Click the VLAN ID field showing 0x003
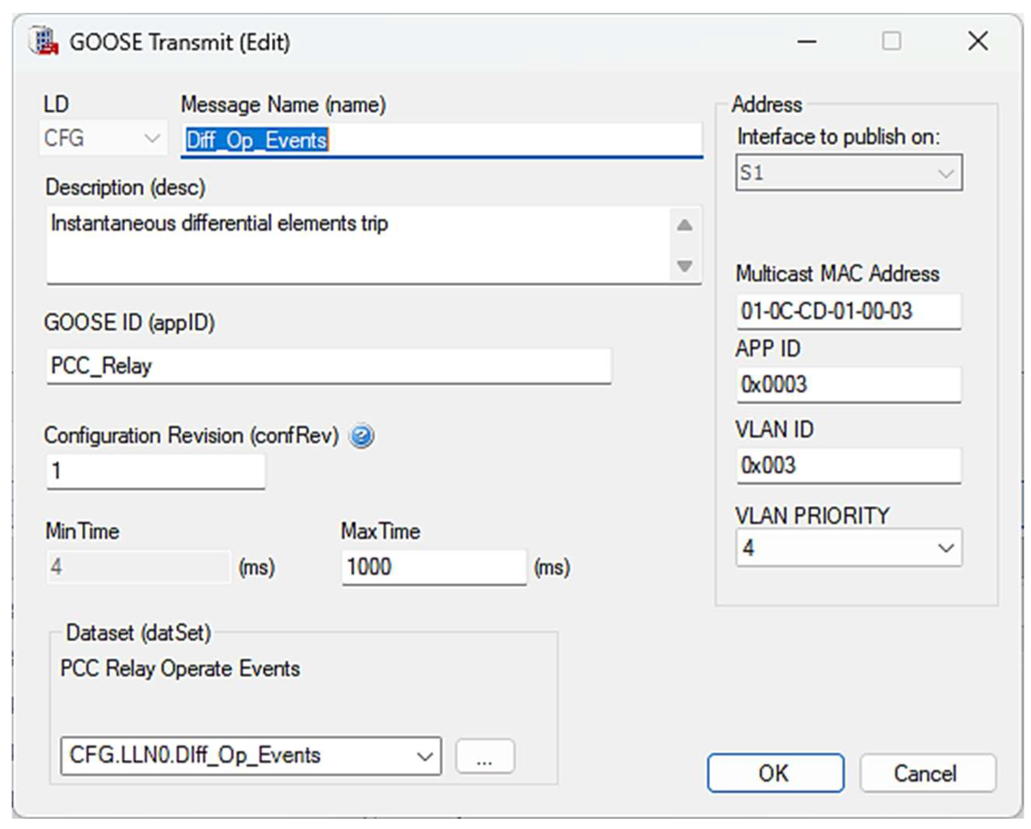 tap(848, 466)
